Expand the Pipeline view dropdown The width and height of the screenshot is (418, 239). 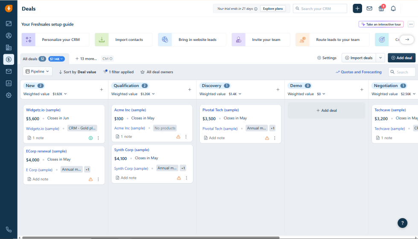click(38, 72)
